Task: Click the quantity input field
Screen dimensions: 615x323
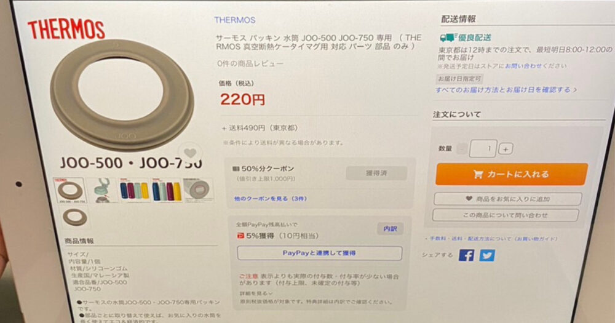Action: click(x=483, y=149)
